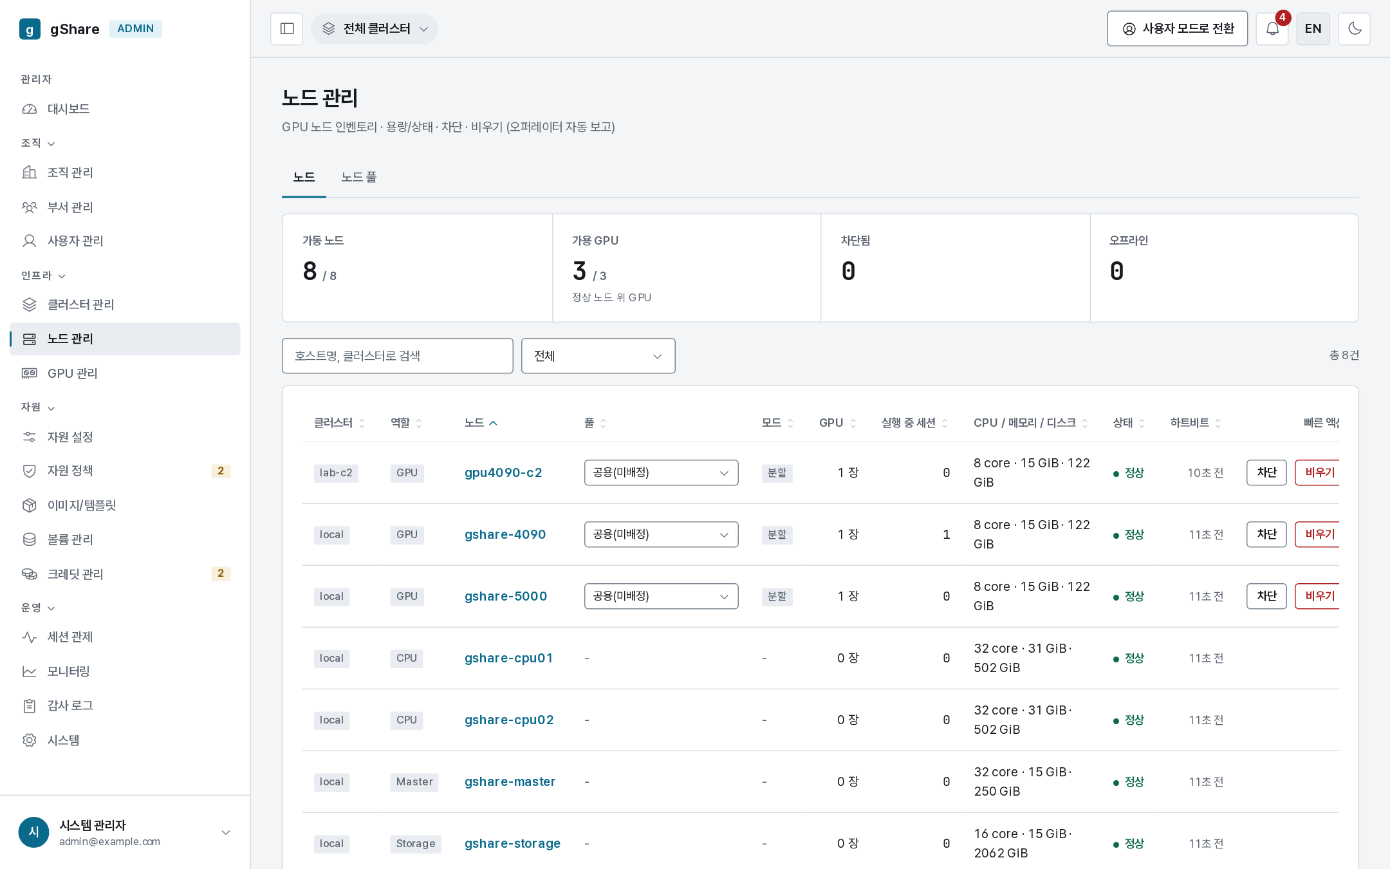Focus the 호스트명, 클러스터로 검색 field
The image size is (1390, 869).
[x=397, y=356]
